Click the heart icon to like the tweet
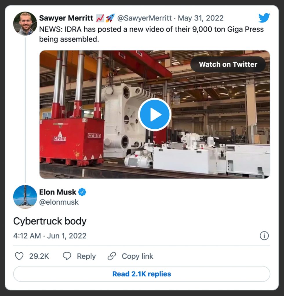The height and width of the screenshot is (296, 284). point(19,256)
